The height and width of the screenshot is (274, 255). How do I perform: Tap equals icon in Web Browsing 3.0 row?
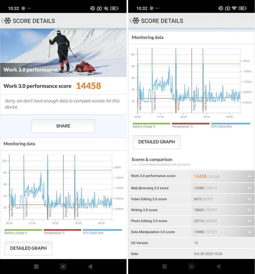coord(249,188)
